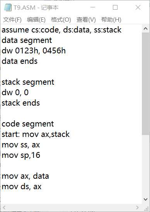Open the 帮助(H) menu
The image size is (150, 212).
[111, 20]
